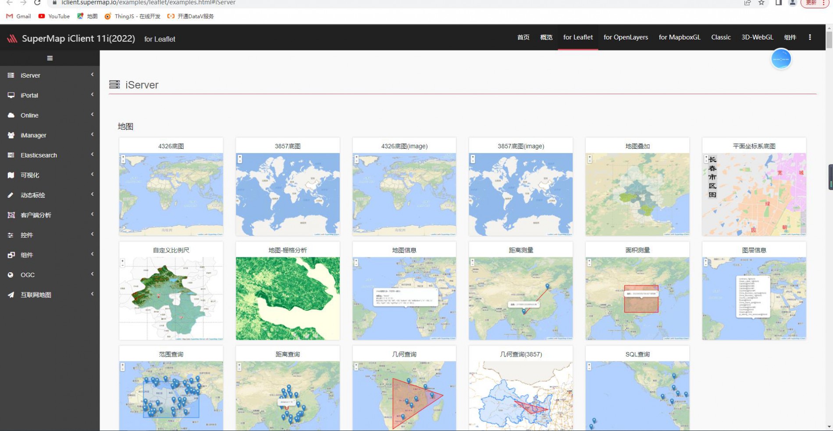
Task: Open the 3D-WebGL nav tab
Action: pos(757,37)
